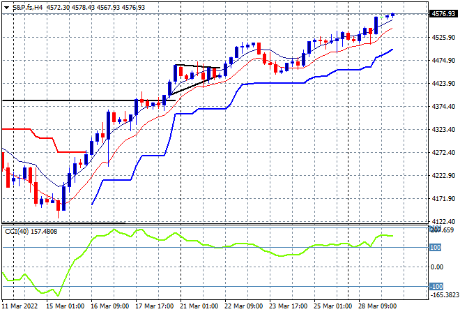460x314 pixels.
Task: Click price axis value 4525.90
Action: [443, 37]
